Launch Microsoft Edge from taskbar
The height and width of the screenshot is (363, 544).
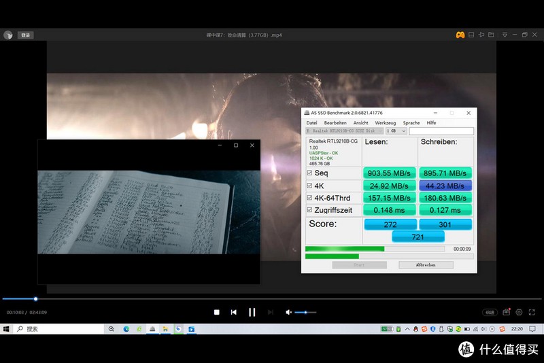click(126, 329)
